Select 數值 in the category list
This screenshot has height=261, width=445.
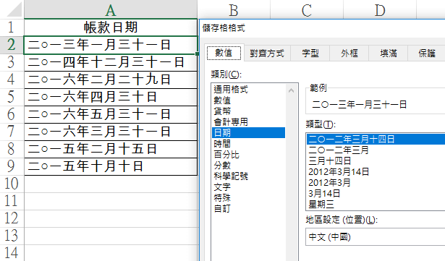248,100
